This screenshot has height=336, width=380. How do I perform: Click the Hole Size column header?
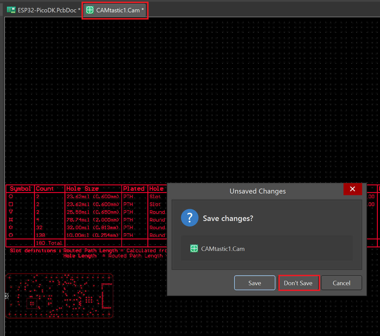82,189
